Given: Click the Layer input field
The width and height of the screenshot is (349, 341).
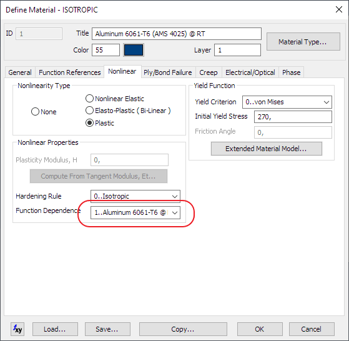Looking at the screenshot, I should [237, 50].
